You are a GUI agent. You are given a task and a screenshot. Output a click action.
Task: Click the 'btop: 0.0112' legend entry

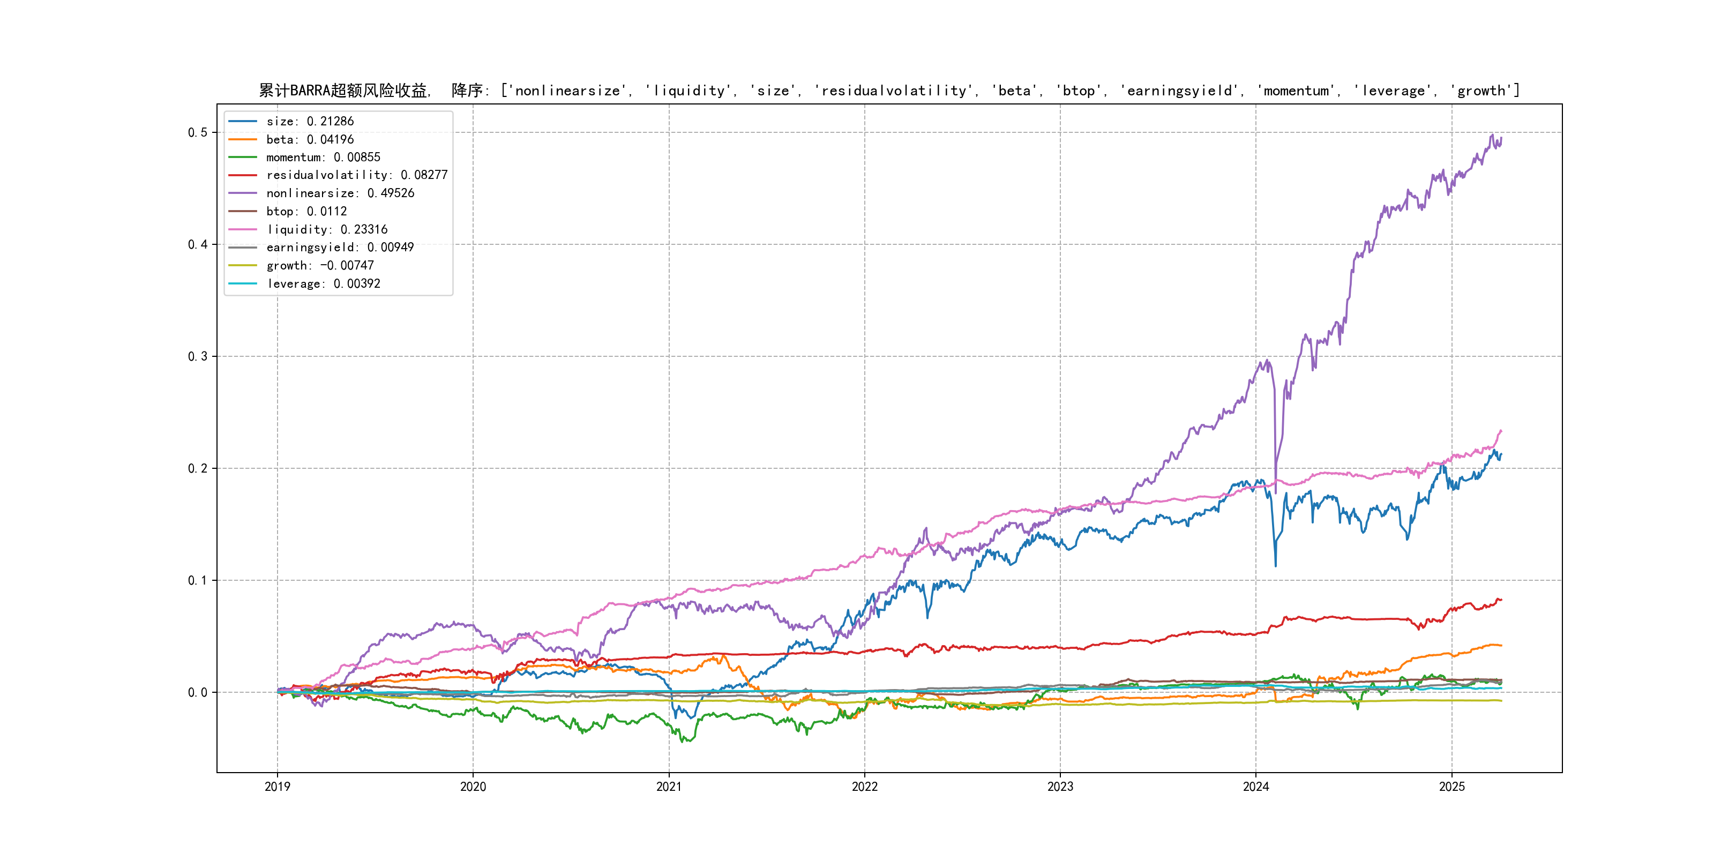click(x=306, y=212)
